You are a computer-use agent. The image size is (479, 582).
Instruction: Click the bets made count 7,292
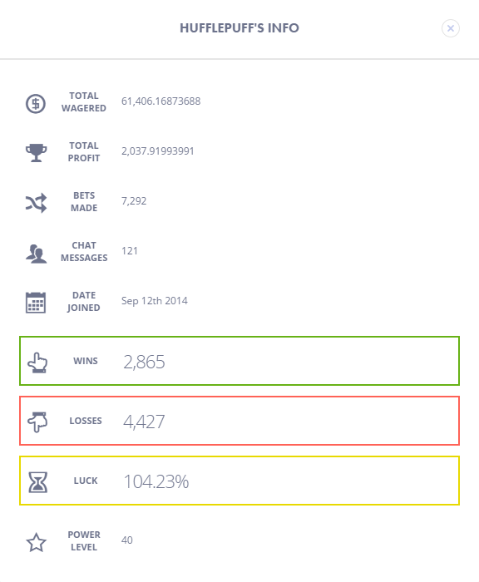[x=134, y=201]
